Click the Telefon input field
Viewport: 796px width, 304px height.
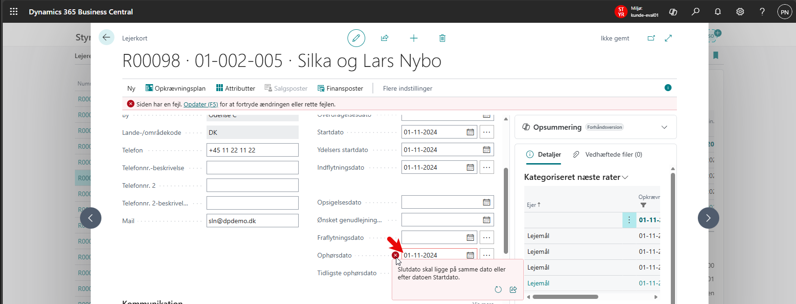coord(252,150)
